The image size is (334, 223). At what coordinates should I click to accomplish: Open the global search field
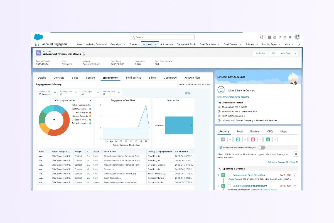pyautogui.click(x=162, y=37)
